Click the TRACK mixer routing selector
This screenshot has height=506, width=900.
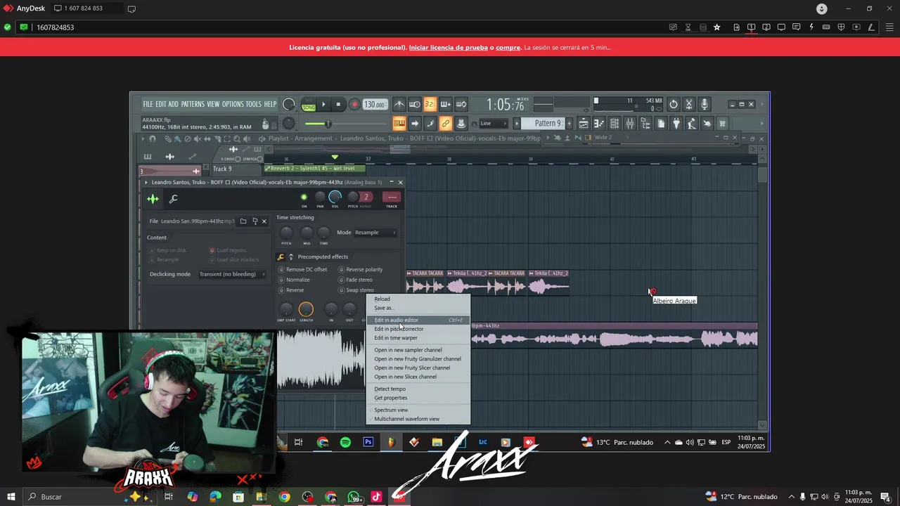click(x=392, y=197)
